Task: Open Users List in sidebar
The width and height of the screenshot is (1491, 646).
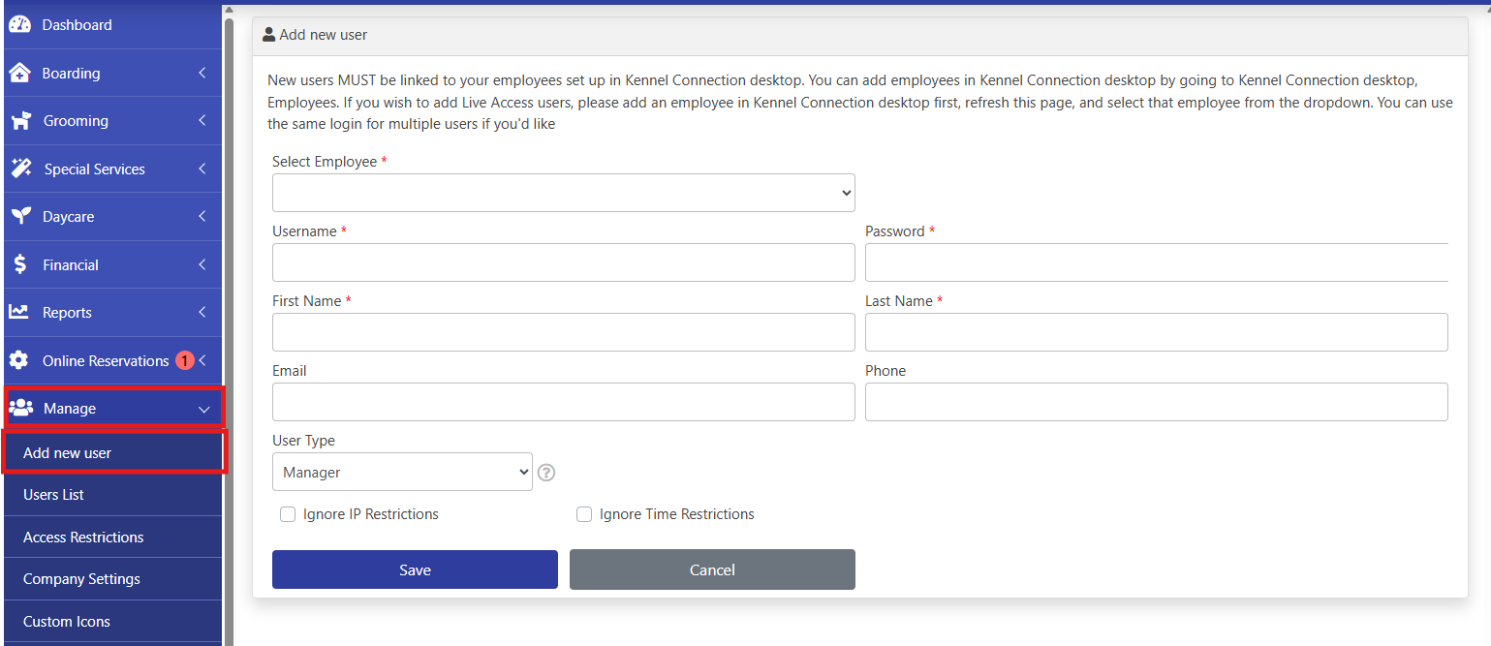Action: (54, 495)
